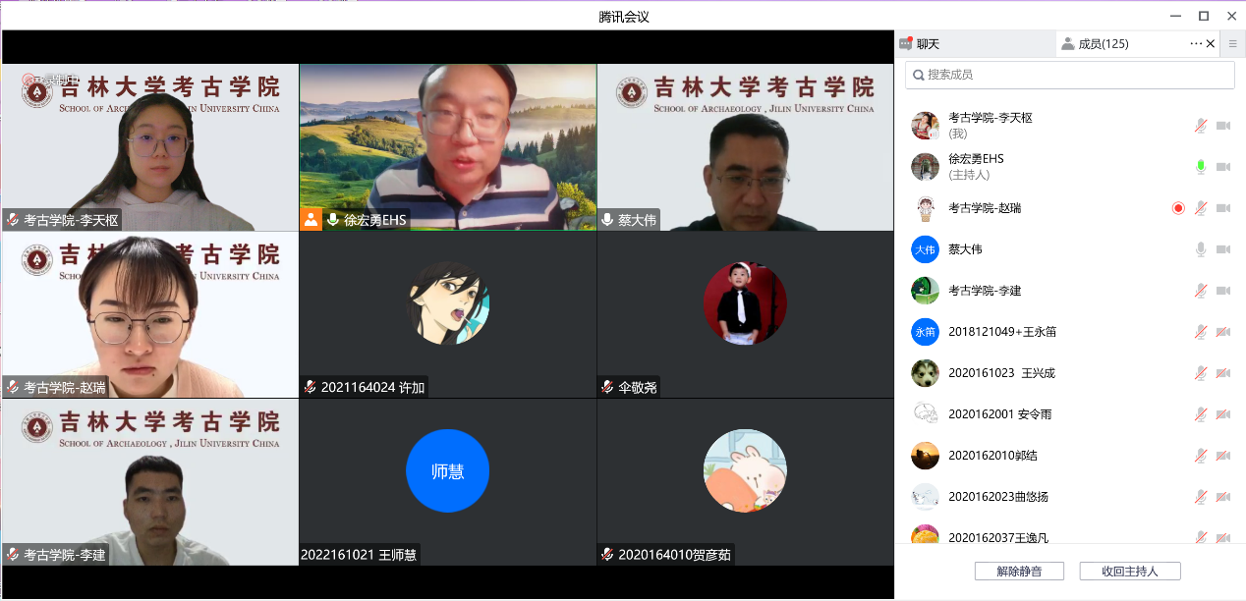Image resolution: width=1246 pixels, height=601 pixels.
Task: Click the 录制中 recording indicator
Action: 49,79
